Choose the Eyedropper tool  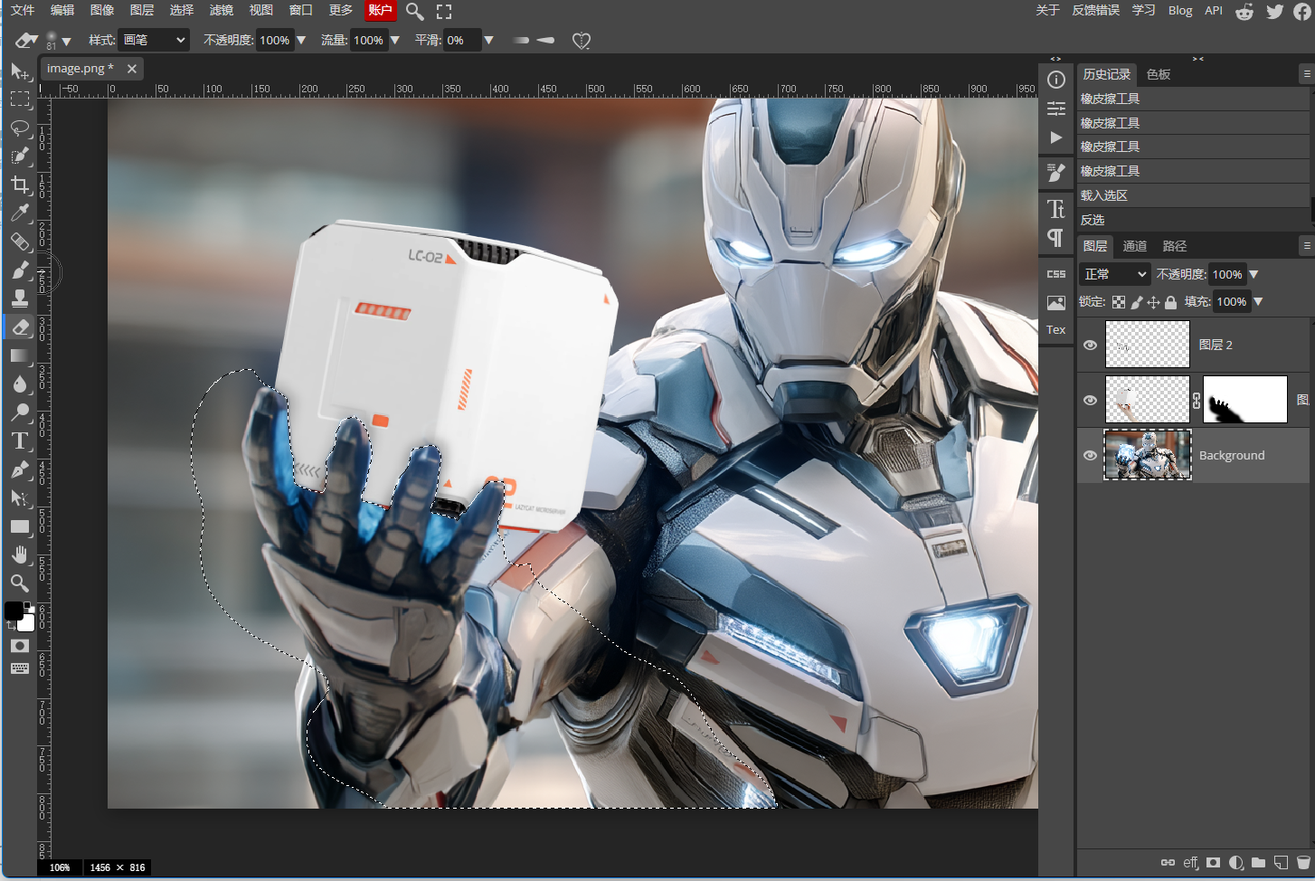tap(20, 213)
